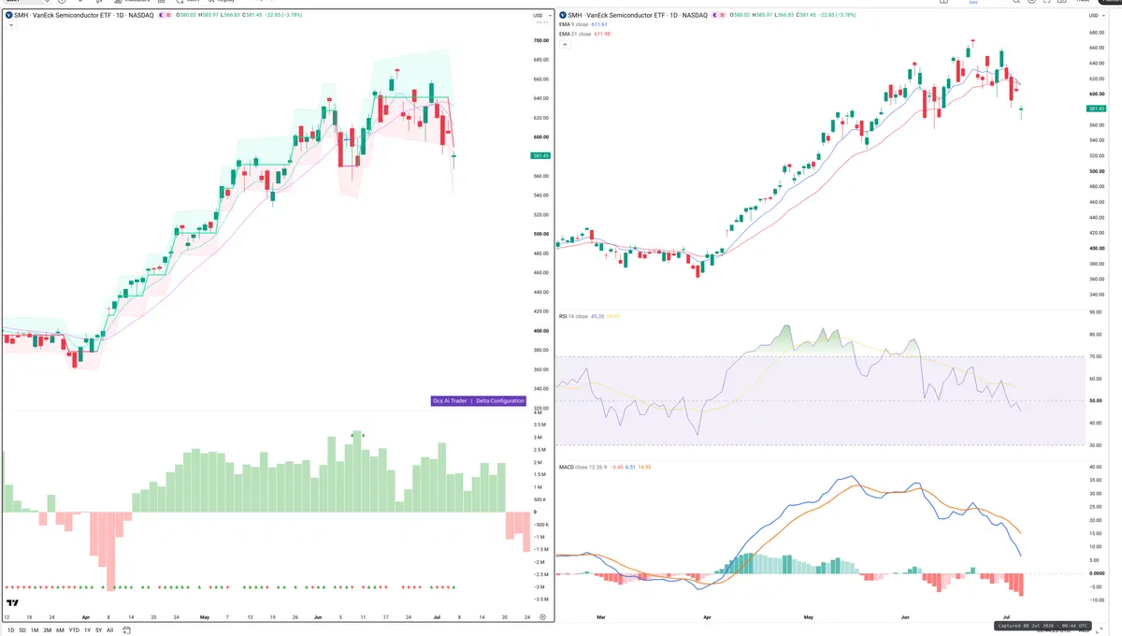Open the go-to-date calendar icon
1122x636 pixels.
126,630
